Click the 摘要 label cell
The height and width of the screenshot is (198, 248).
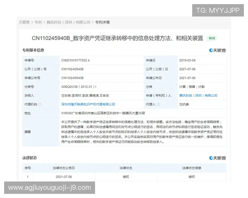41,132
